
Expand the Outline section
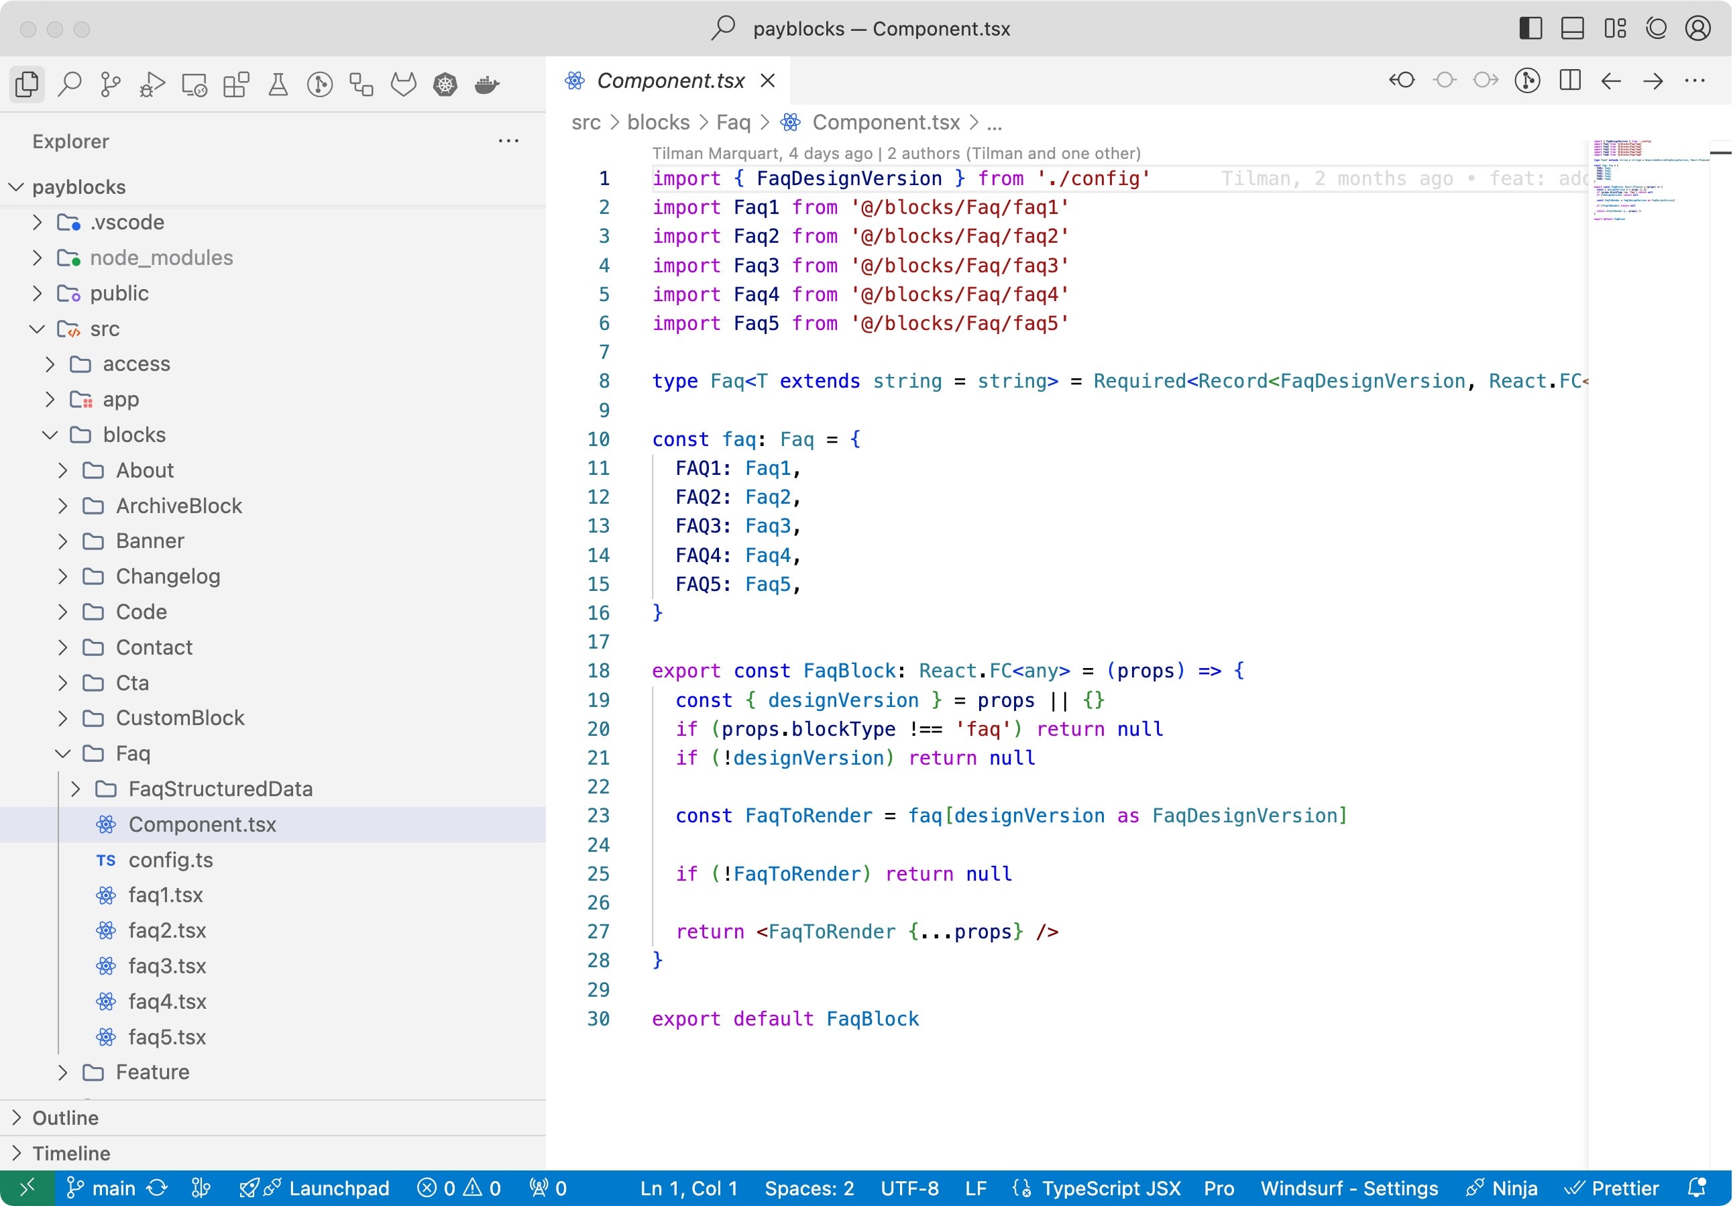tap(272, 1117)
